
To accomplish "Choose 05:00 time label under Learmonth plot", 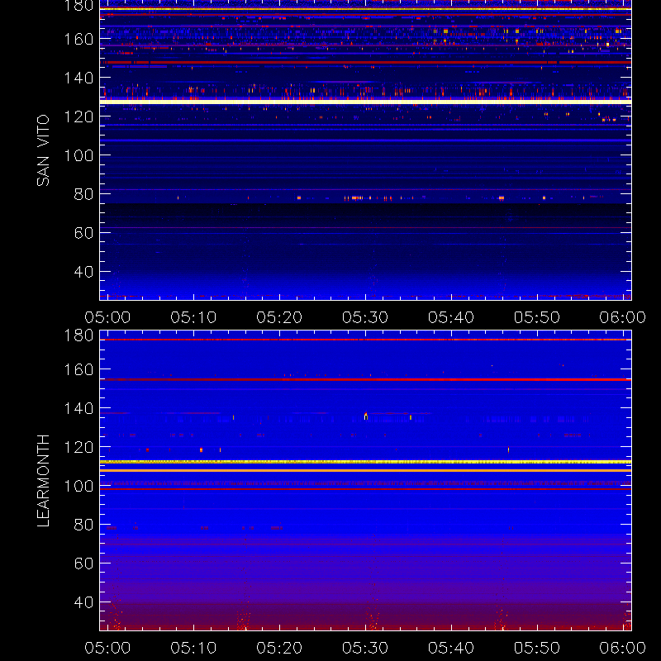I will (x=107, y=648).
